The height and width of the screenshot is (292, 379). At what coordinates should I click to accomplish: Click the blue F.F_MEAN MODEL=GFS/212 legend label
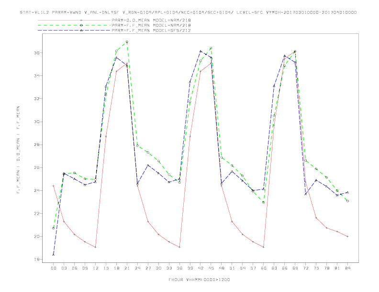tap(151, 31)
